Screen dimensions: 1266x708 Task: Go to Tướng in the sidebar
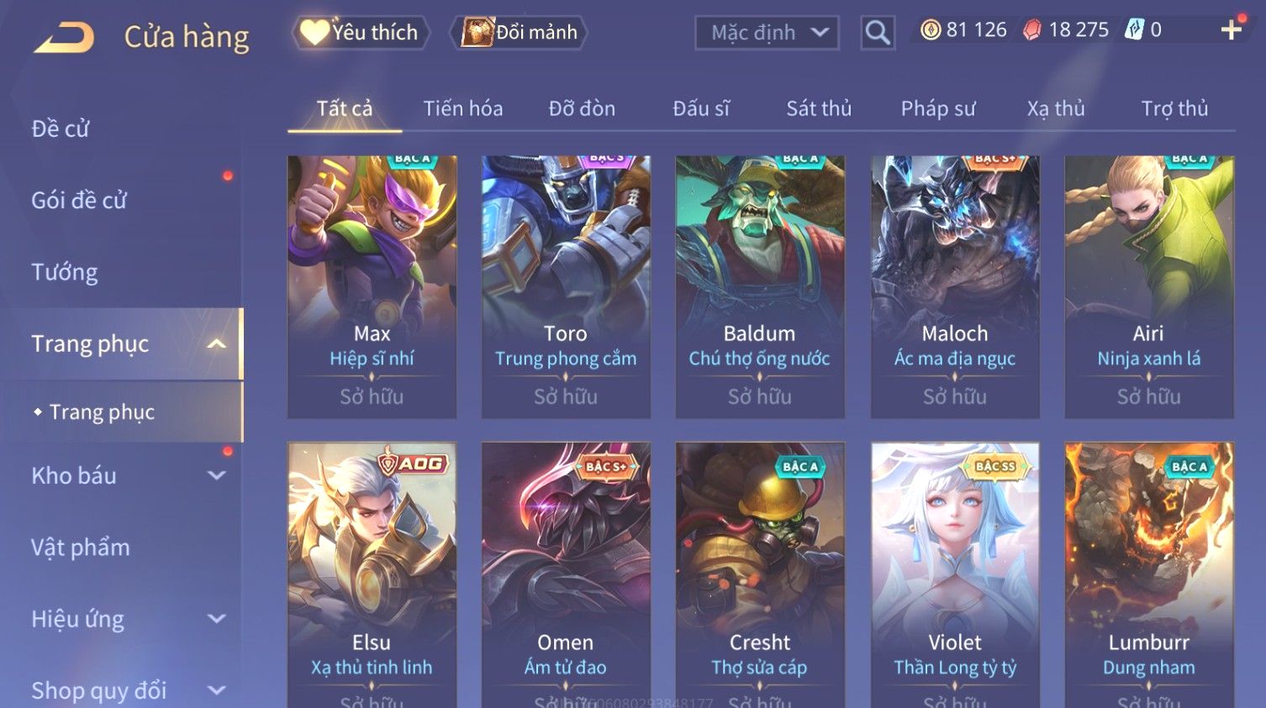pos(65,272)
